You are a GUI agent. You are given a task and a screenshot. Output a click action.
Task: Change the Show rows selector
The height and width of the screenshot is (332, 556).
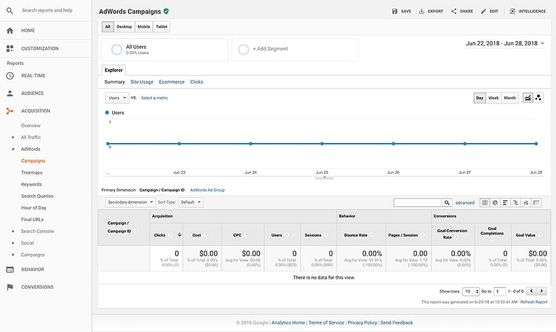coord(471,291)
